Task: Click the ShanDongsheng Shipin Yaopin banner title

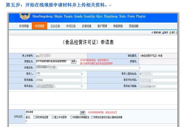Action: (x=89, y=16)
